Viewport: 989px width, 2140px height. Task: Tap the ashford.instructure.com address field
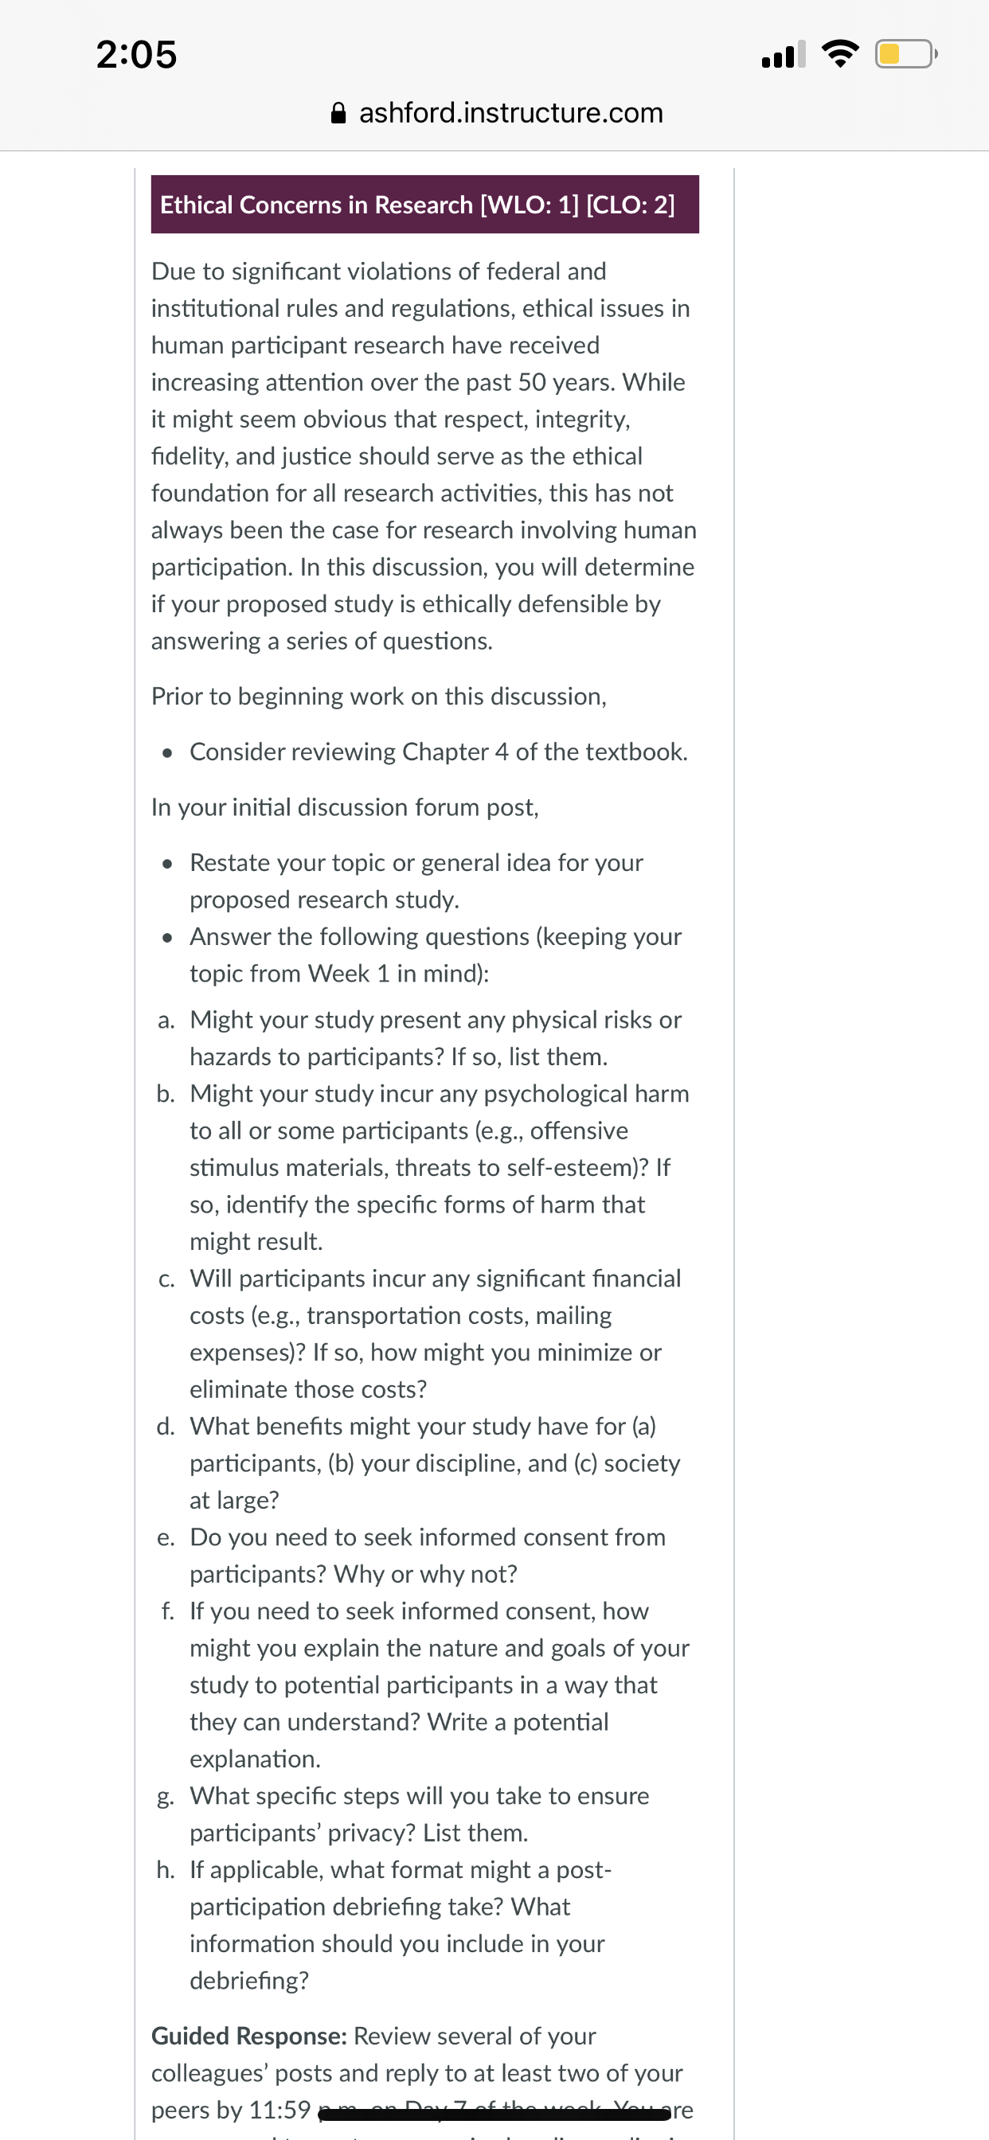click(x=496, y=112)
